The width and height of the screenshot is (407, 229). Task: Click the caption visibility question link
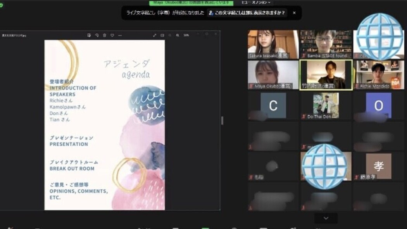(x=247, y=13)
